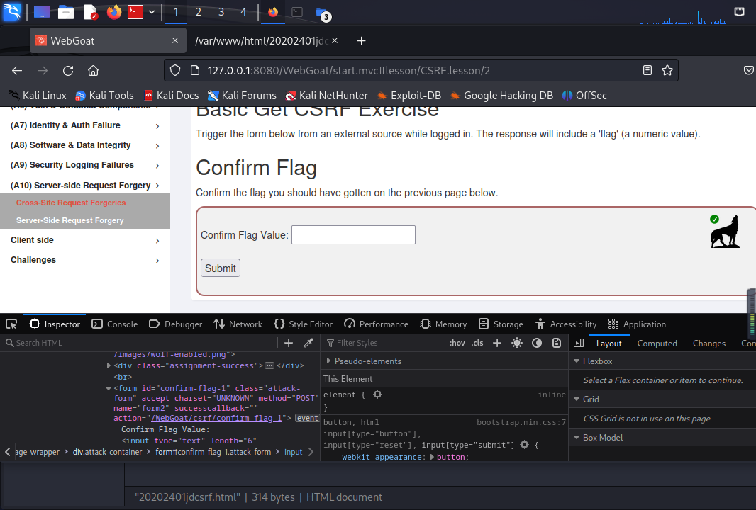Collapse the (A10) Server-side Request Forgery category

click(x=85, y=186)
